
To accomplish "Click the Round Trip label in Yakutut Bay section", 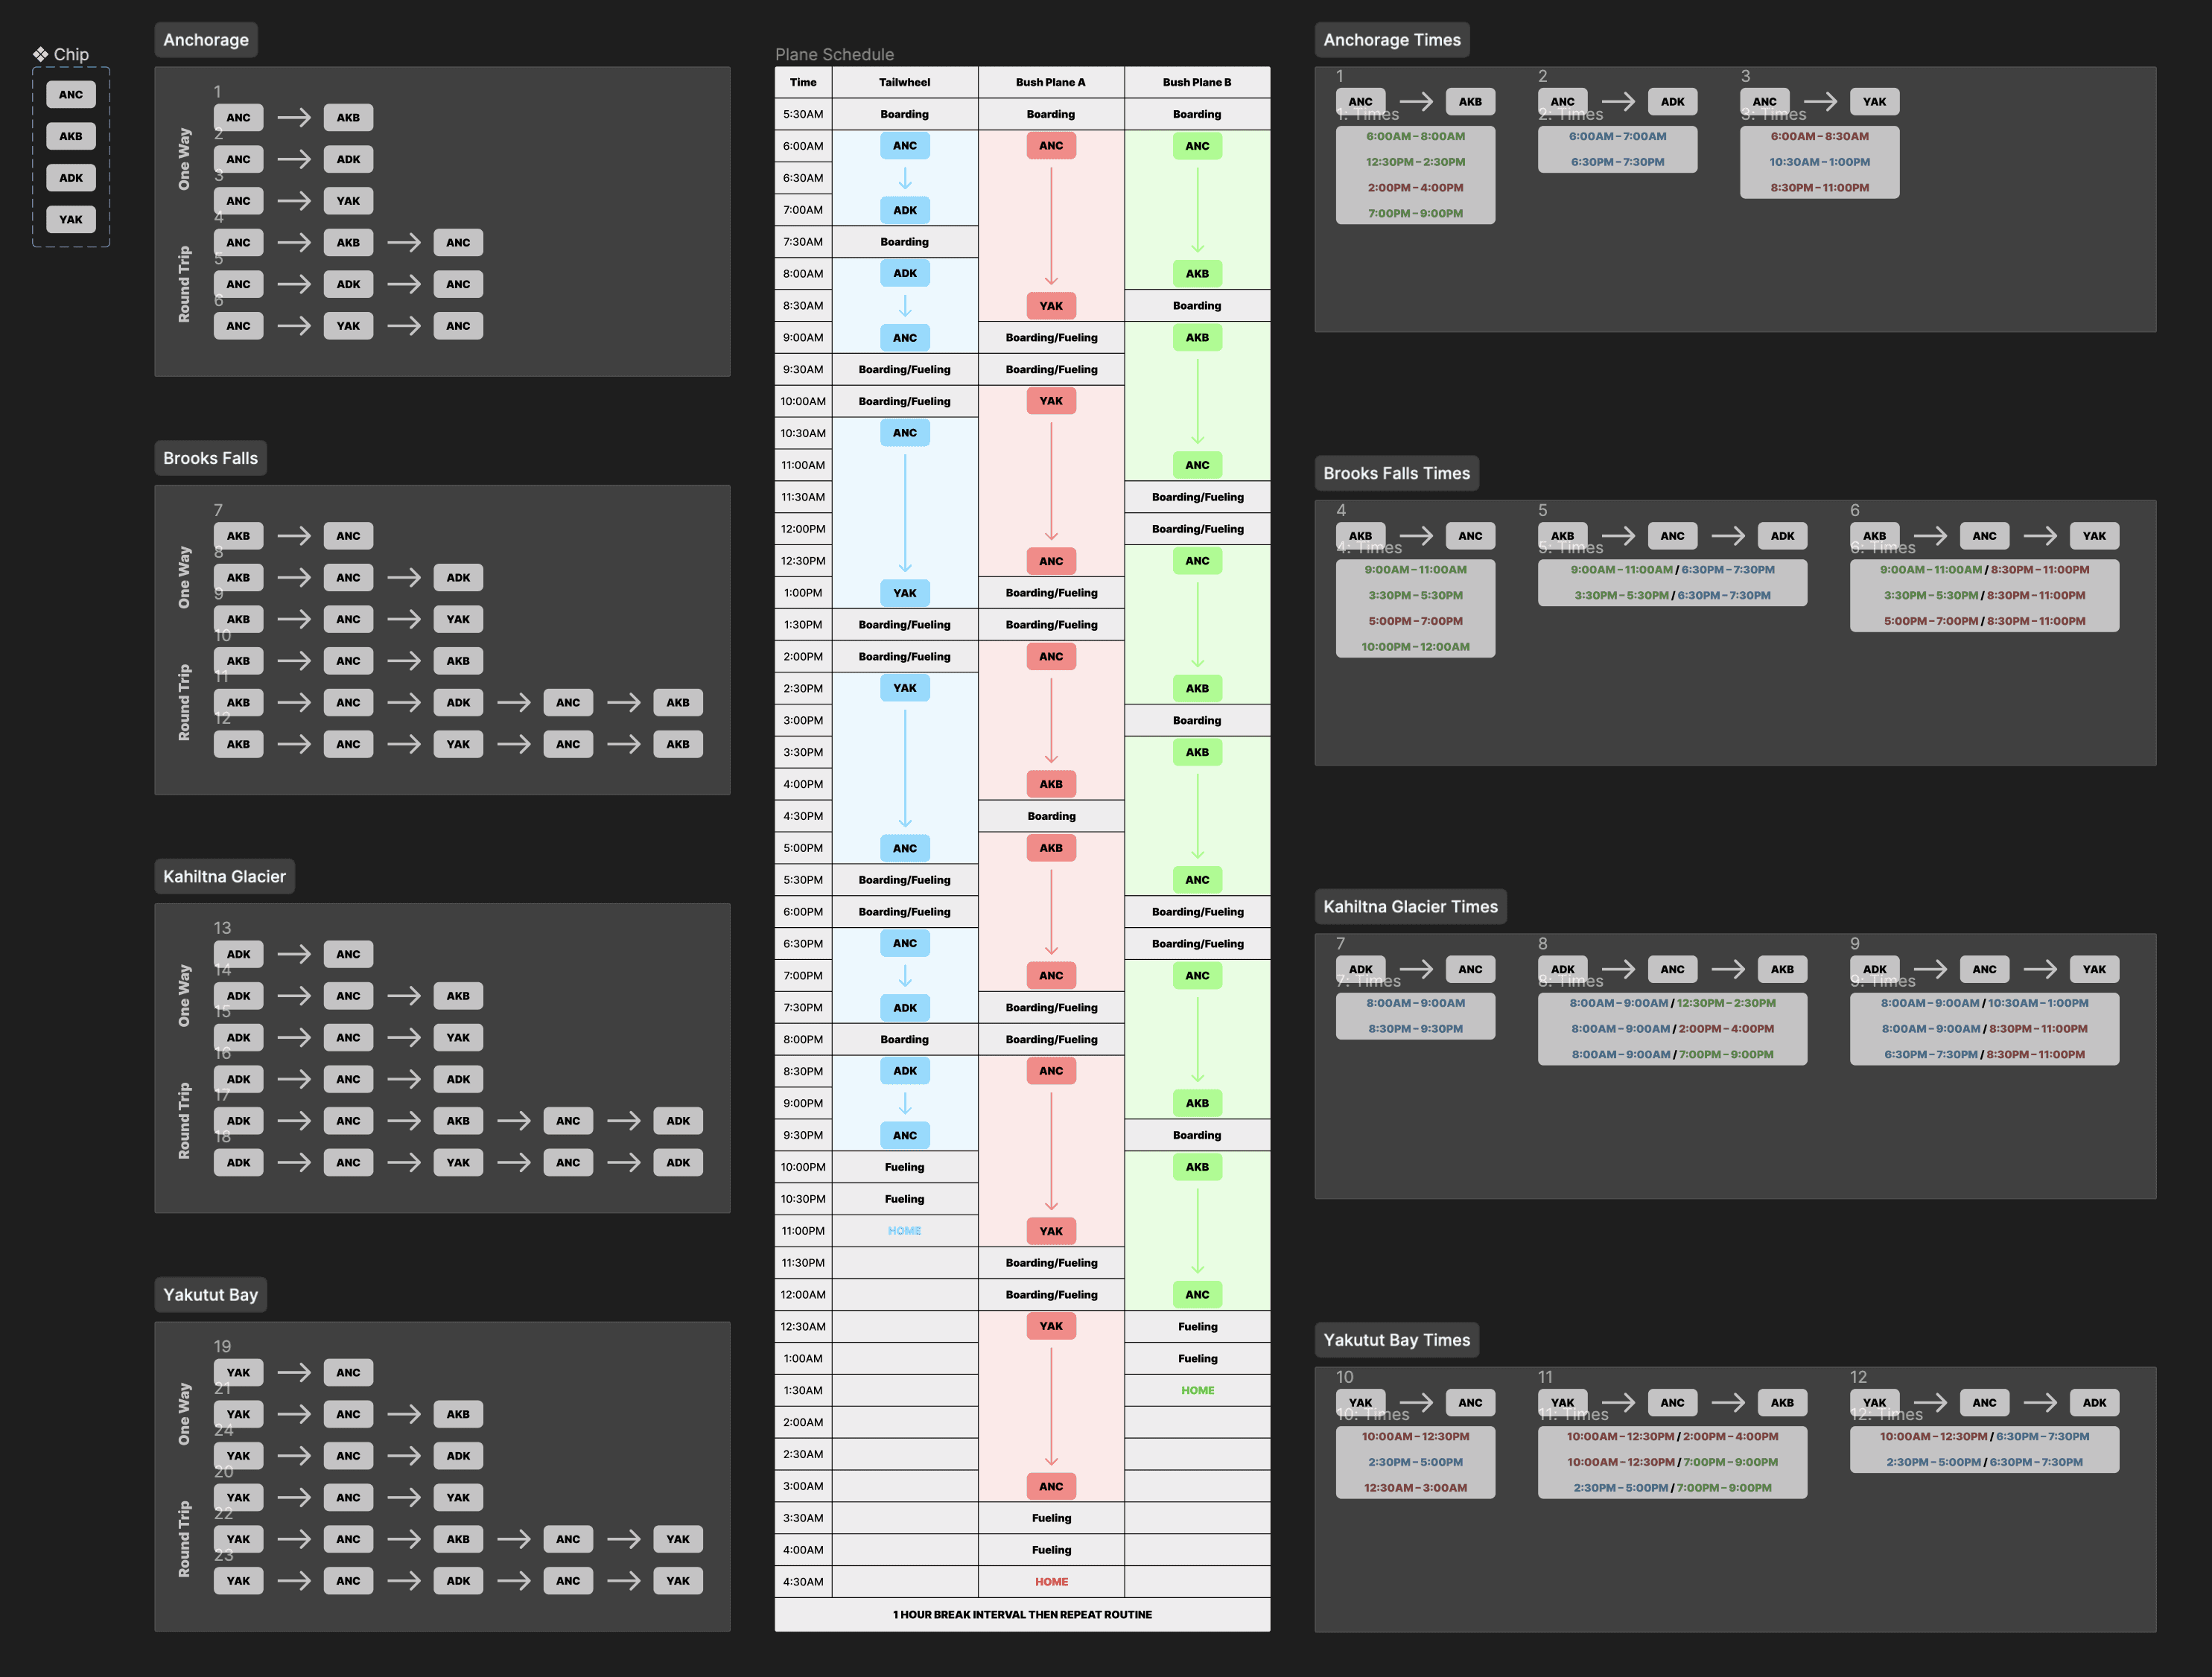I will coord(184,1539).
